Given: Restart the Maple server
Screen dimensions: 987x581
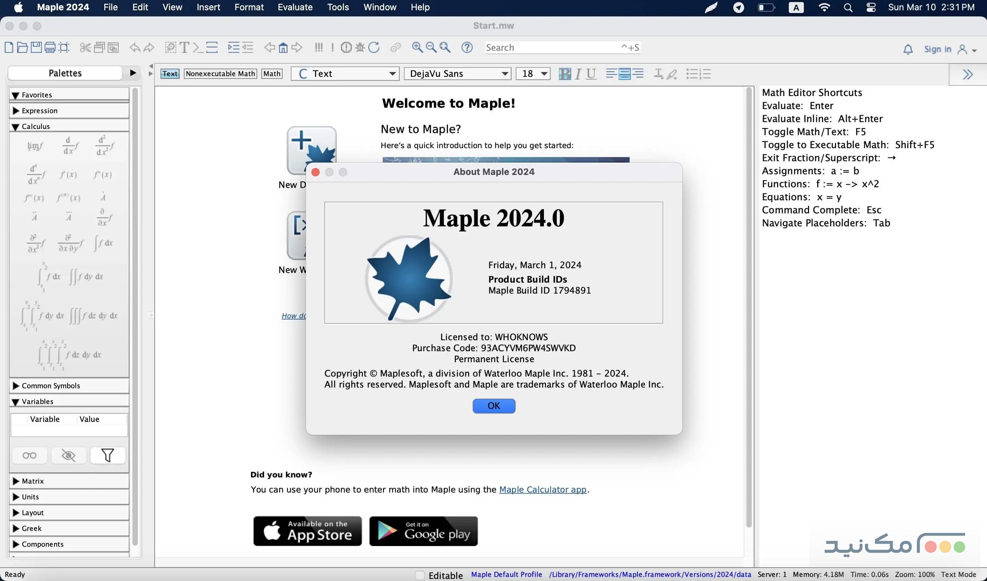Looking at the screenshot, I should click(374, 47).
